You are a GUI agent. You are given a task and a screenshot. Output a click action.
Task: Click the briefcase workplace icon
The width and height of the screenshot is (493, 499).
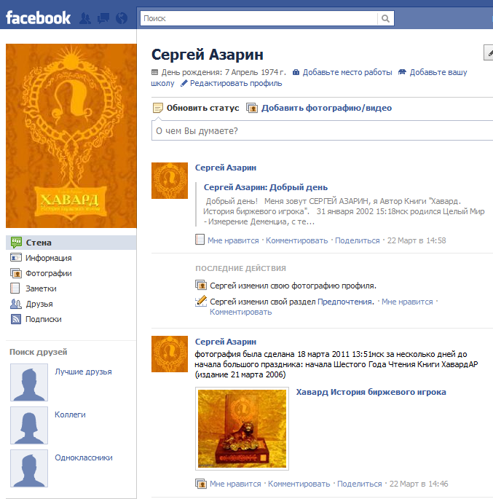coord(296,72)
